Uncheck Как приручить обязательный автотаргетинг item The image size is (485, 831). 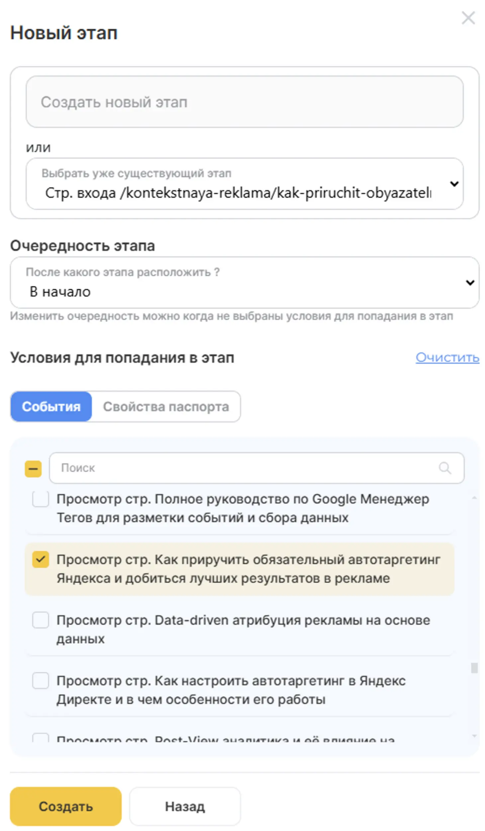(x=41, y=559)
